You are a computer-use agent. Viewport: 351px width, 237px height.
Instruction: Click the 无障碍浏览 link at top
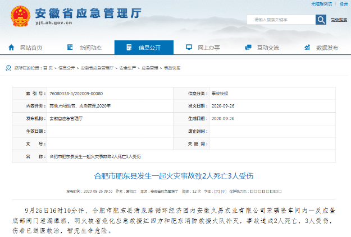pyautogui.click(x=321, y=4)
